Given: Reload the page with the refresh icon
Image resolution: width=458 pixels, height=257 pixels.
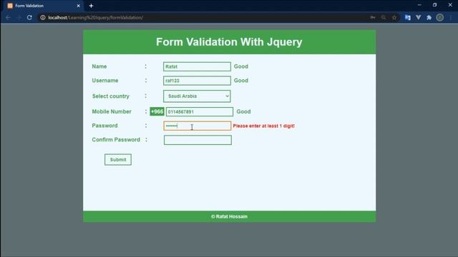Looking at the screenshot, I should click(29, 17).
